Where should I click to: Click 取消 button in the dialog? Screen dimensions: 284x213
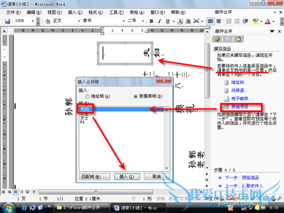(157, 177)
